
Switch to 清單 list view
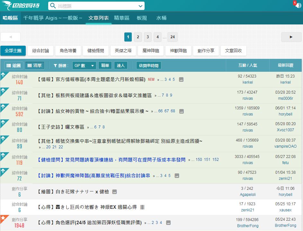pos(35,66)
